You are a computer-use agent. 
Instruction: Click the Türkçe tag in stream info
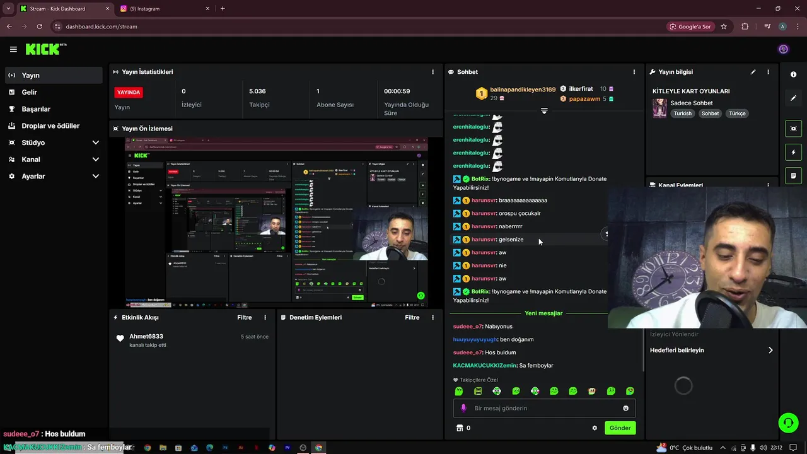737,113
